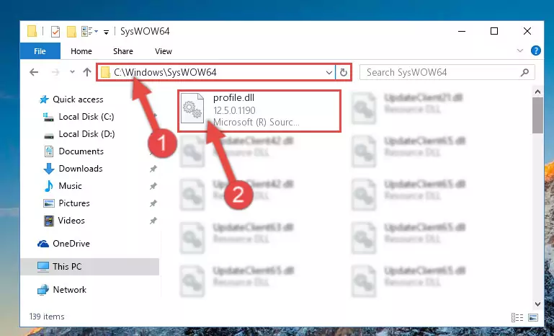The width and height of the screenshot is (554, 336).
Task: Open the recent locations dropdown arrow
Action: [x=73, y=72]
